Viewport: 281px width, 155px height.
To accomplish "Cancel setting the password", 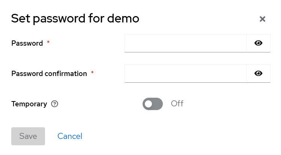I will click(70, 136).
